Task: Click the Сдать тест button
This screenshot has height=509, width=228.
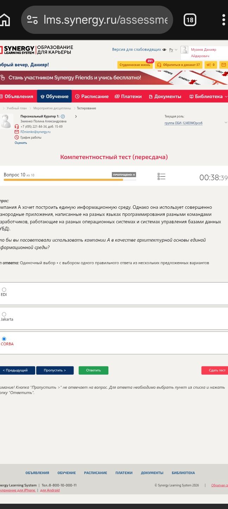Action: click(x=215, y=370)
